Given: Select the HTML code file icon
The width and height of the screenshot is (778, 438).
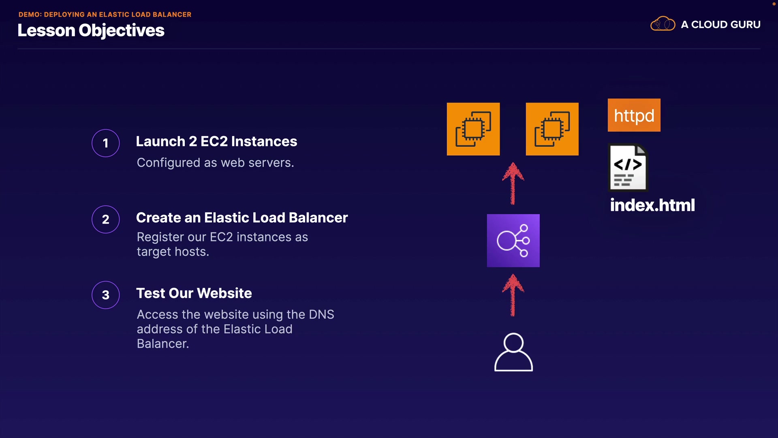Looking at the screenshot, I should [x=628, y=167].
